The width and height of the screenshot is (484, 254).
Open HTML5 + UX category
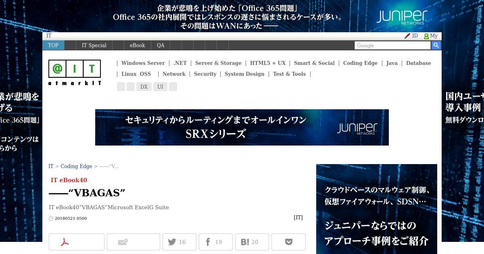tap(268, 63)
